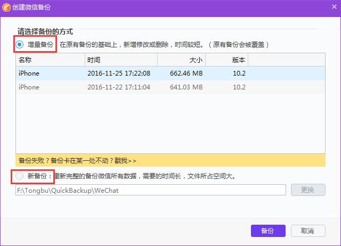Close the 创建微信备份 dialog
The image size is (341, 246).
(x=331, y=7)
